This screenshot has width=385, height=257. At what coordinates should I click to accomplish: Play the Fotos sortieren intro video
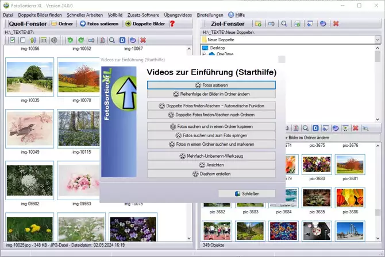click(x=211, y=85)
